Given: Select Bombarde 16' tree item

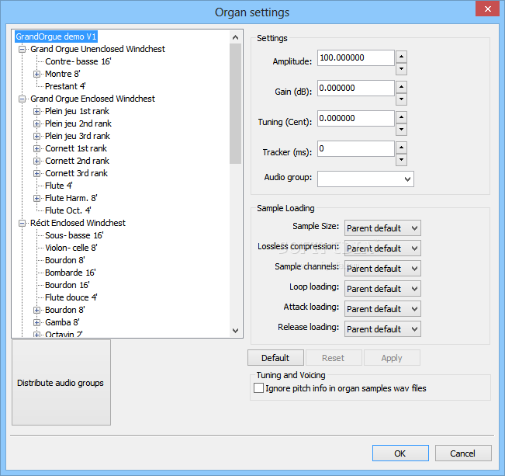Looking at the screenshot, I should (71, 273).
